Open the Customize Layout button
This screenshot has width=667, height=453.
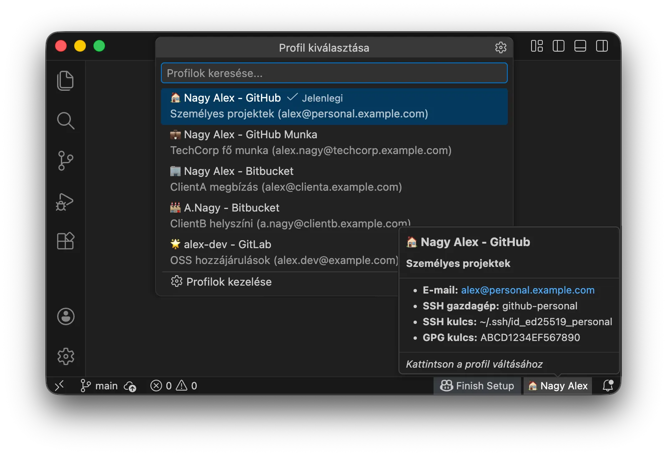coord(537,46)
